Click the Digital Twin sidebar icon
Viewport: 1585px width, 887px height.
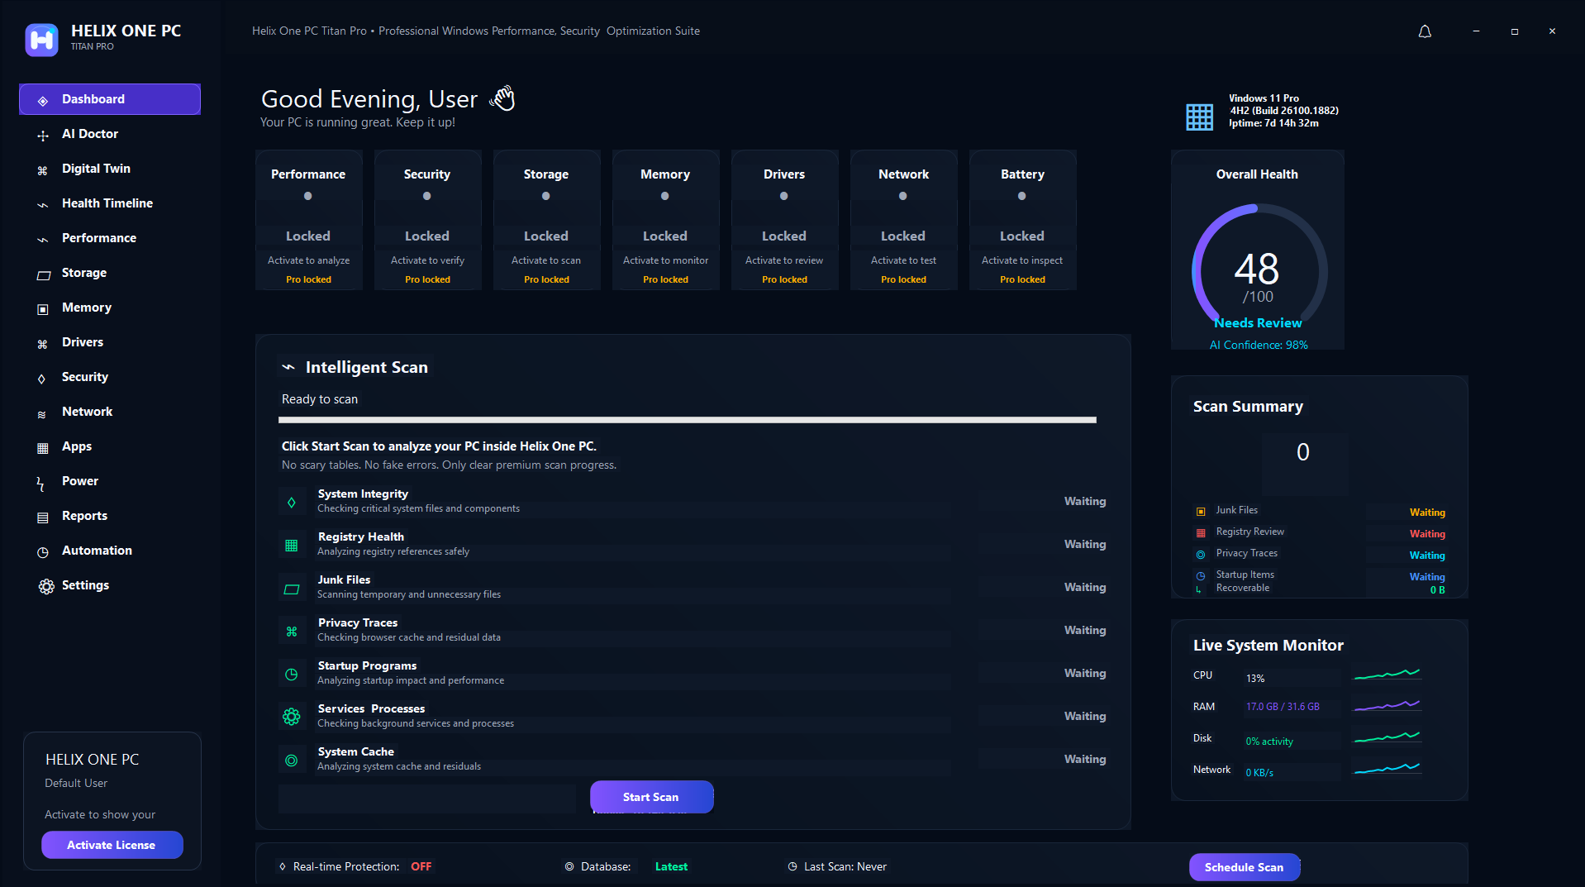point(43,169)
